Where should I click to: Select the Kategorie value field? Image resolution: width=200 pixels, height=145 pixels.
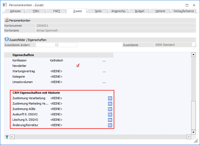[x=56, y=77]
